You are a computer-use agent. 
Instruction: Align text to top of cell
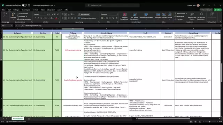coord(63,14)
